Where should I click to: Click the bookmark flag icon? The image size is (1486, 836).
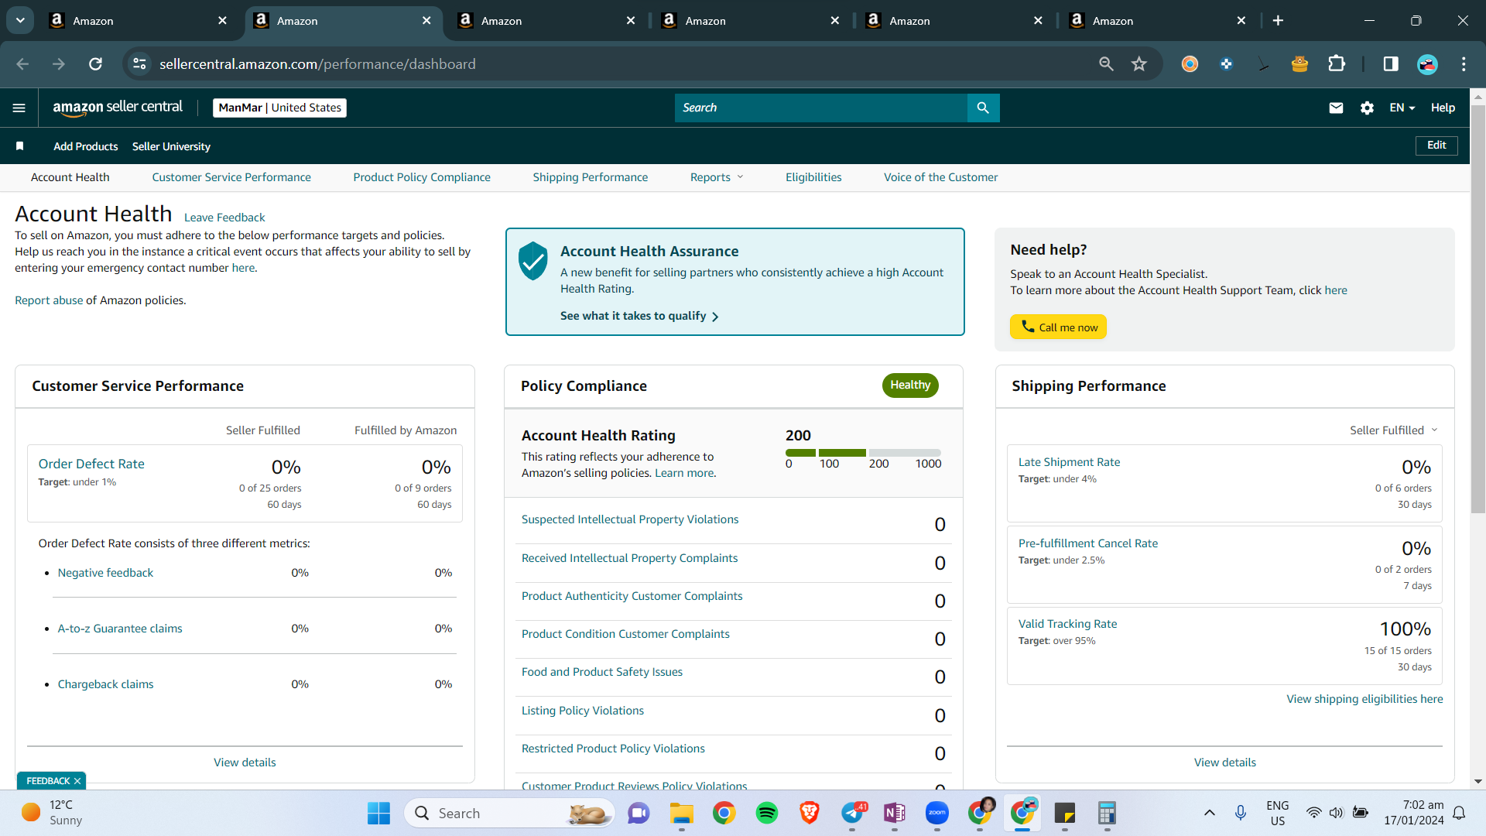click(x=20, y=146)
